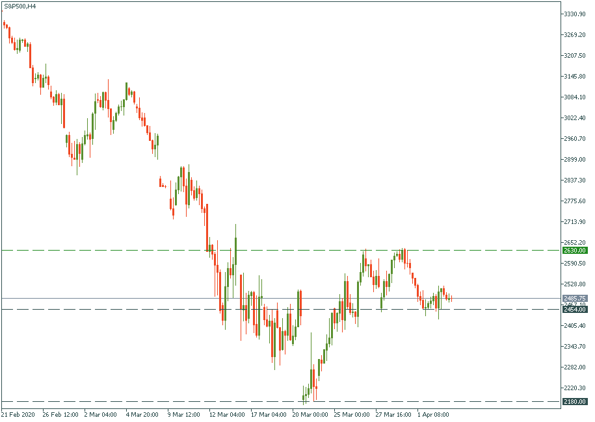Click the 21 Feb 2020 date label
The image size is (595, 422).
coord(20,414)
